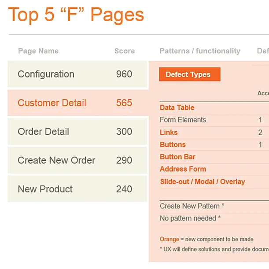Open the Buttons pattern link

173,144
